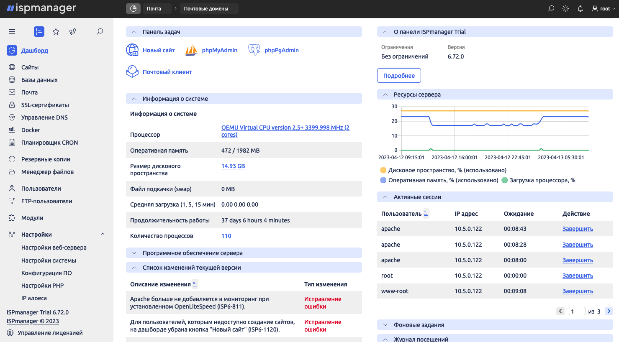619x342 pixels.
Task: Open FTP-пользователи in sidebar
Action: pyautogui.click(x=46, y=201)
